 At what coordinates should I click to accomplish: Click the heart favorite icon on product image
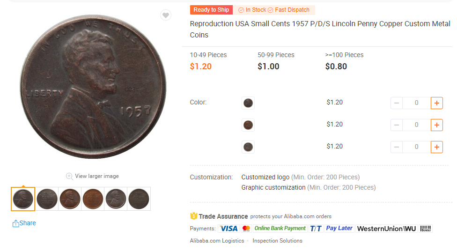coord(165,15)
